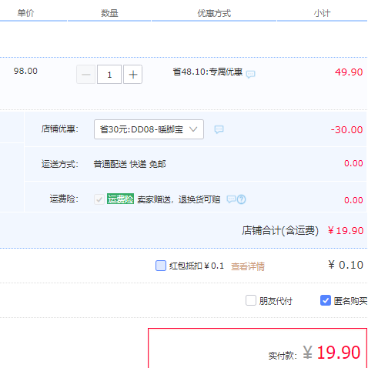This screenshot has height=368, width=378.
Task: Open comment bubble next to 店铺优惠 dropdown
Action: click(x=219, y=129)
